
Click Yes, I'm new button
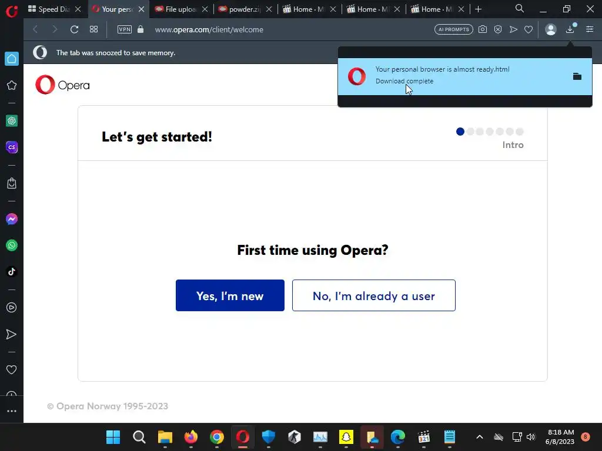(230, 295)
